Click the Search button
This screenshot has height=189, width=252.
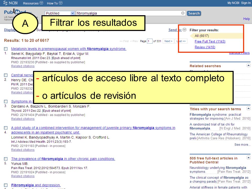(x=194, y=13)
